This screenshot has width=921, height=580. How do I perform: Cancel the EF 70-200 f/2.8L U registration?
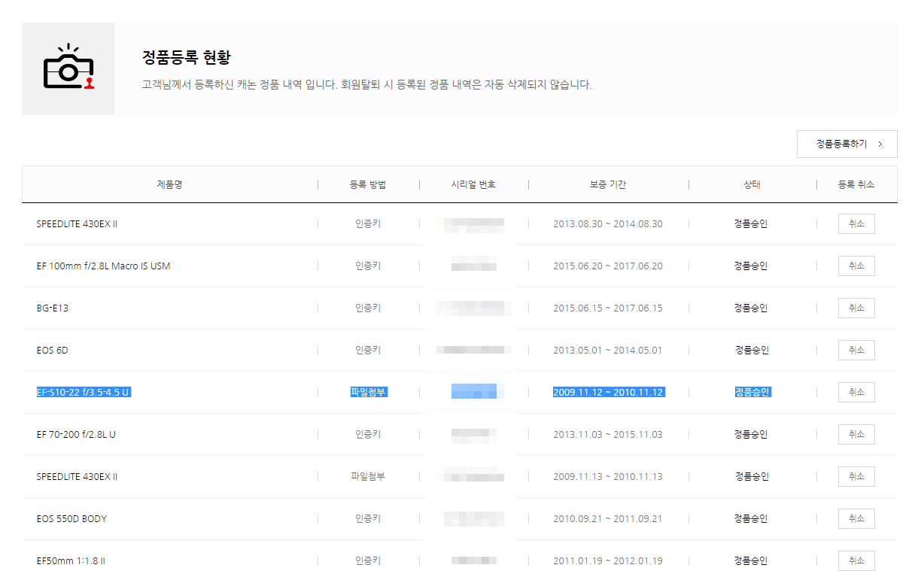click(856, 434)
